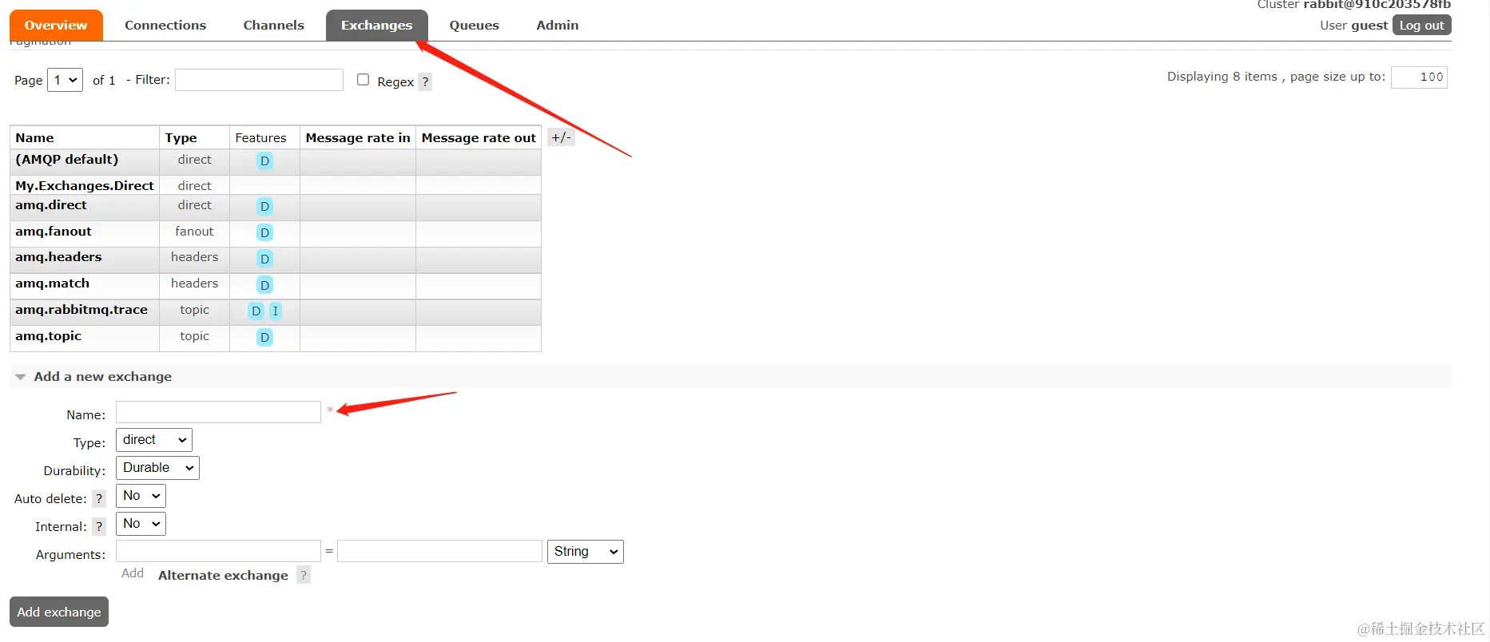
Task: Collapse the Add a new exchange section
Action: (102, 376)
